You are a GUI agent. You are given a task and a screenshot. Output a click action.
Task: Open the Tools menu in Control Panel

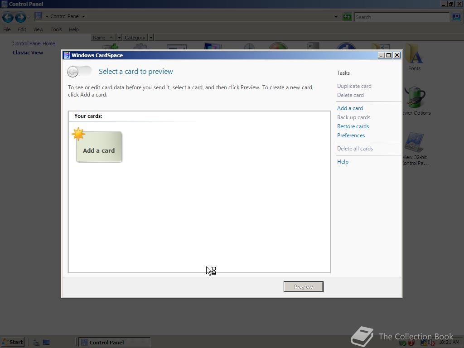(56, 29)
